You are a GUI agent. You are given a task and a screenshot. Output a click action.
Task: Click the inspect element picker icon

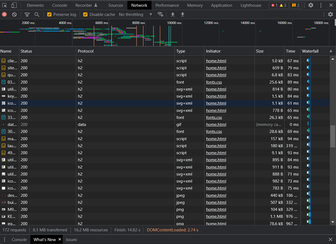5,5
